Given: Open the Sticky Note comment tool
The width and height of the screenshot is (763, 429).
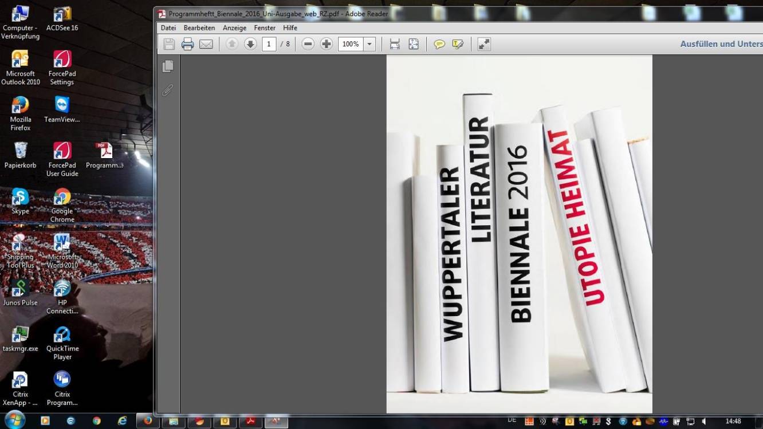Looking at the screenshot, I should click(439, 44).
